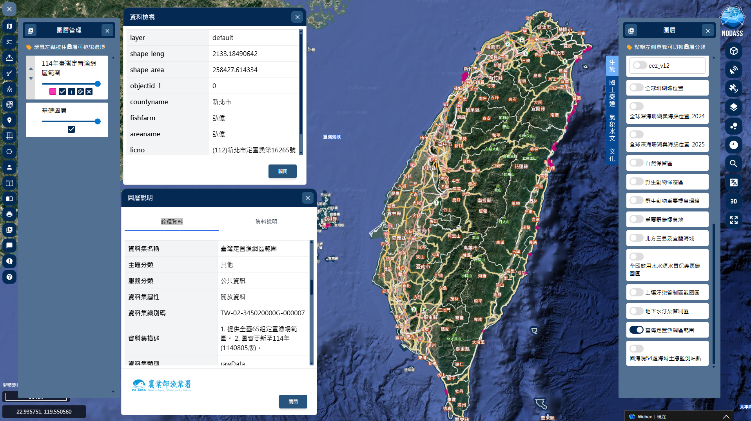Open the chat message icon in left sidebar
751x421 pixels.
pyautogui.click(x=9, y=246)
